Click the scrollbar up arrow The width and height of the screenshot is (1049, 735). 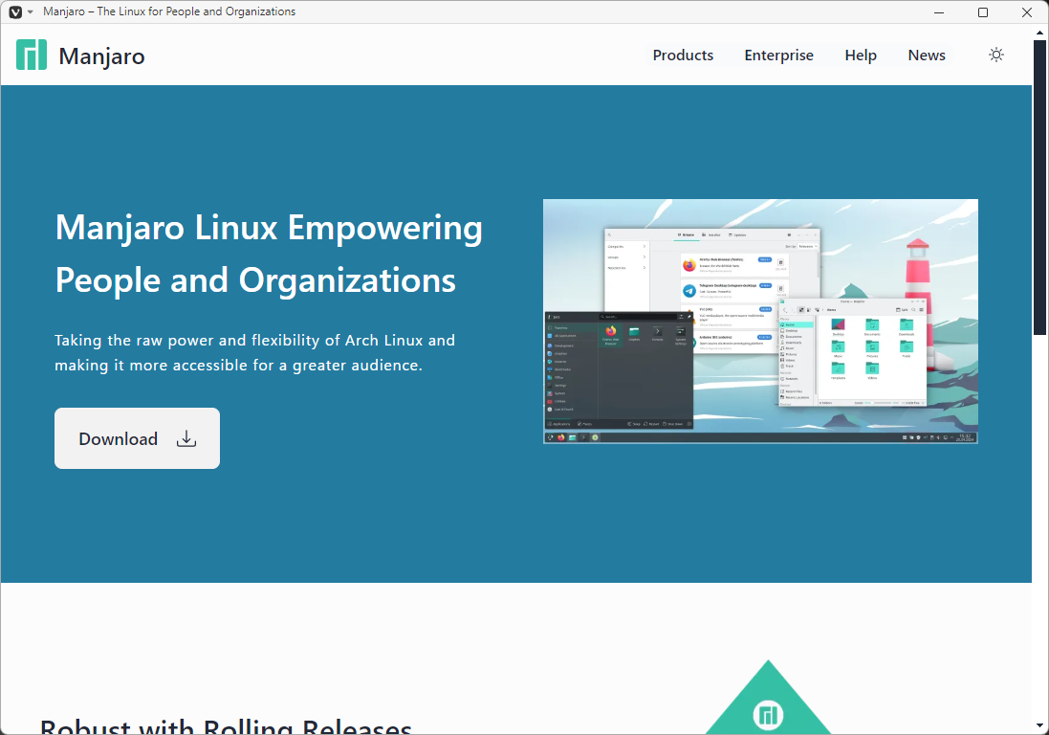pos(1039,31)
